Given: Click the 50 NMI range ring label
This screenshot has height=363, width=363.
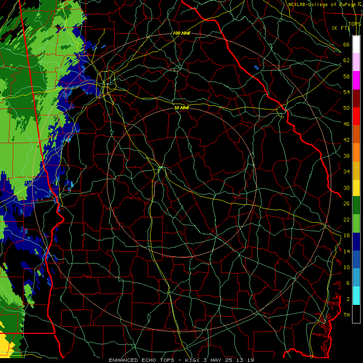Looking at the screenshot, I should click(181, 108).
